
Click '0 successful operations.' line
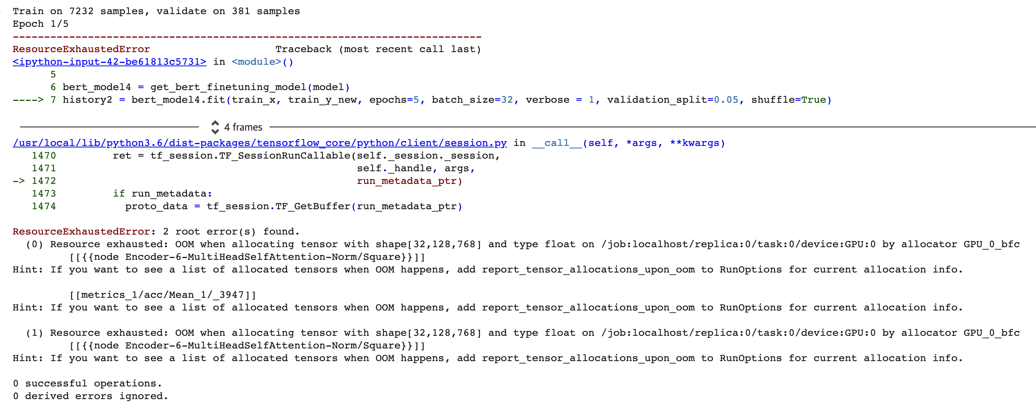coord(87,383)
